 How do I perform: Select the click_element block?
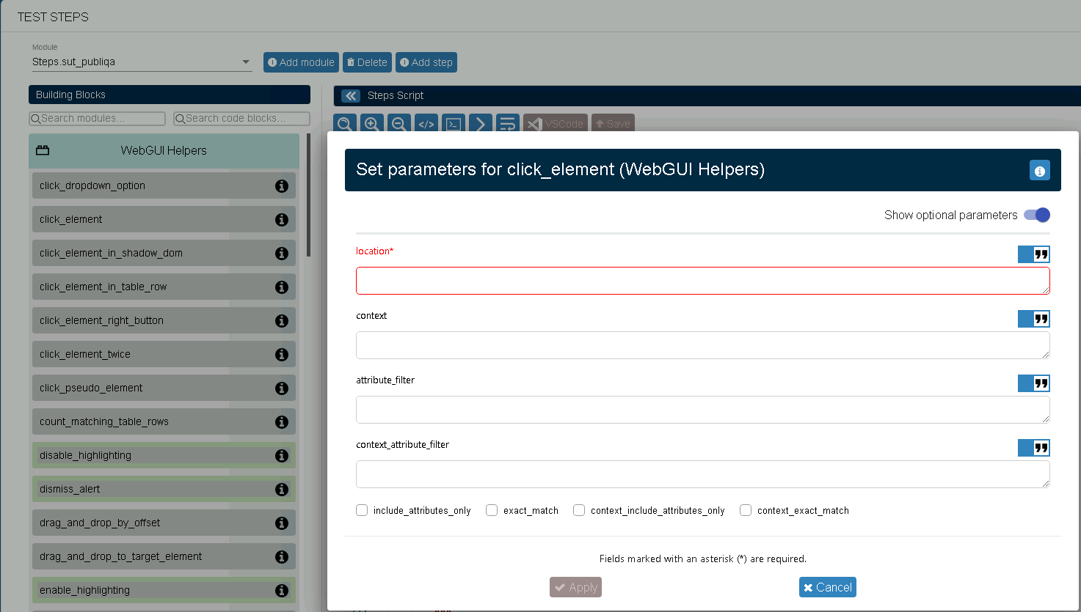tap(164, 220)
